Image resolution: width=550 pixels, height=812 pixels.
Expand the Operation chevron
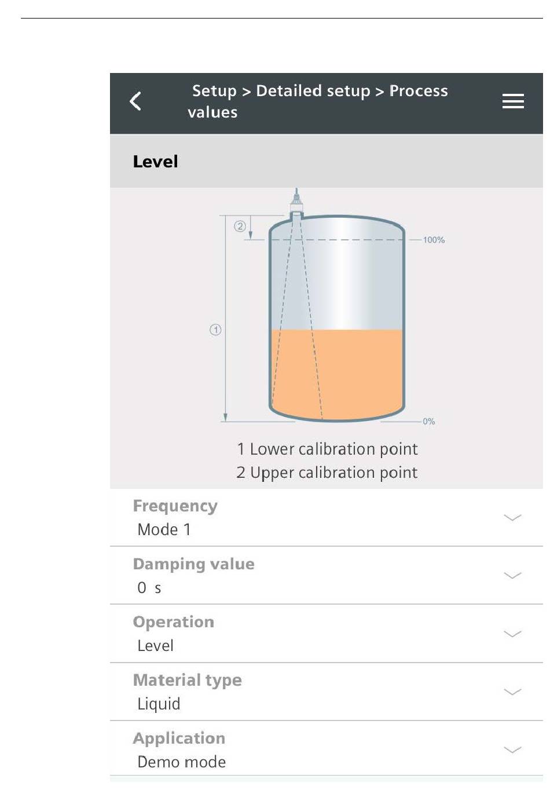512,634
